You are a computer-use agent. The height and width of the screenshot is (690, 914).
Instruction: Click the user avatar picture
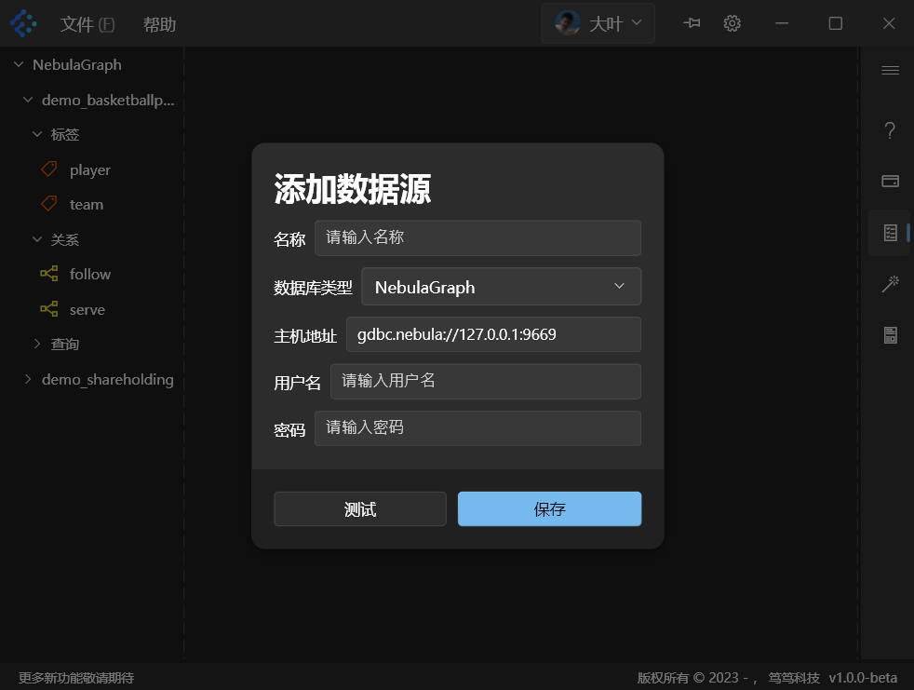(x=567, y=23)
